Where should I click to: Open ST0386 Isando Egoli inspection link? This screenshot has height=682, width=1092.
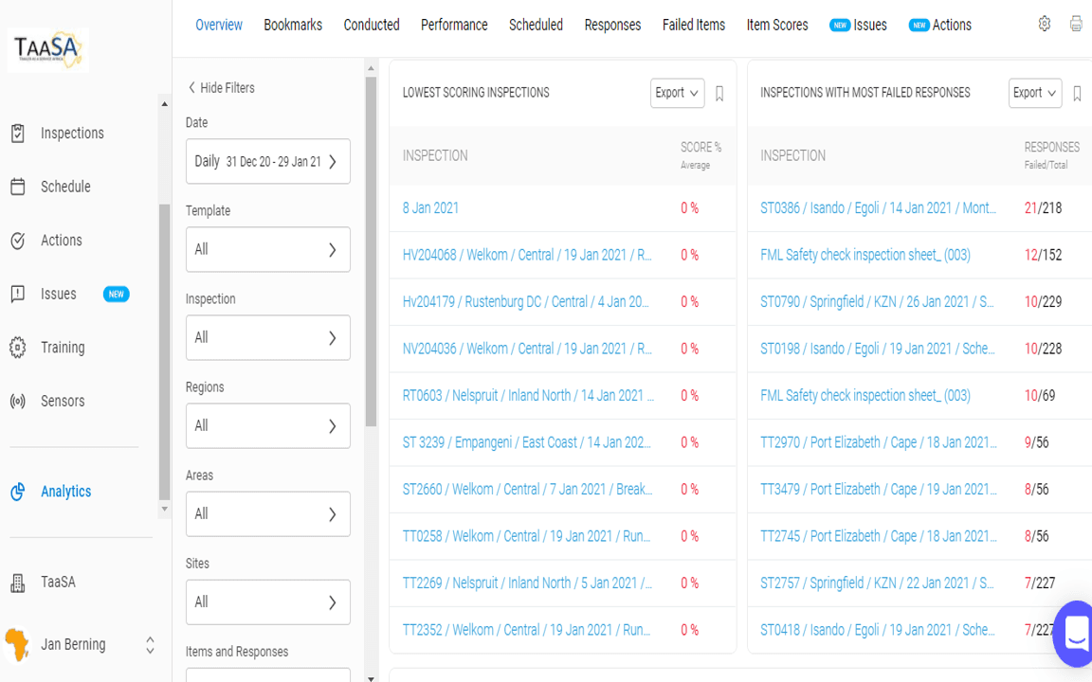(878, 208)
